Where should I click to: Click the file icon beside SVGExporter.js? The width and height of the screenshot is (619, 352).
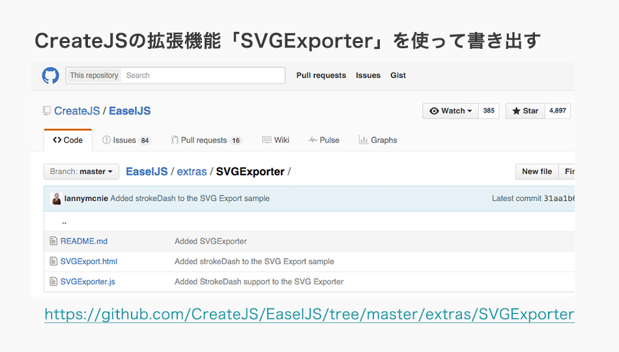click(54, 282)
